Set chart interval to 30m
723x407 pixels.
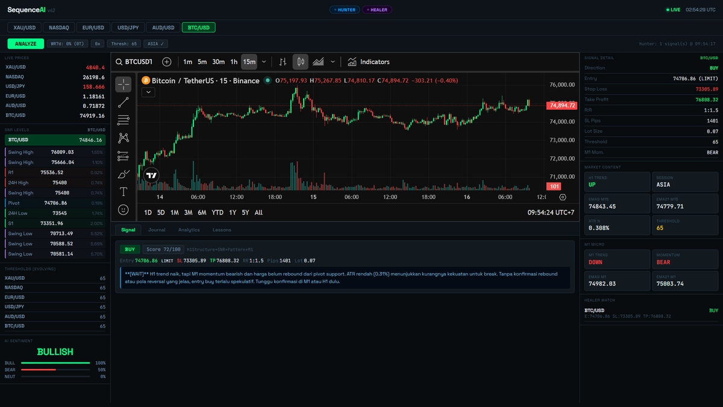tap(218, 62)
